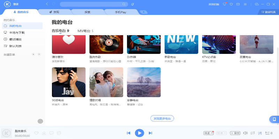
Task: Click the back arrow in top bar
Action: (x=47, y=4)
